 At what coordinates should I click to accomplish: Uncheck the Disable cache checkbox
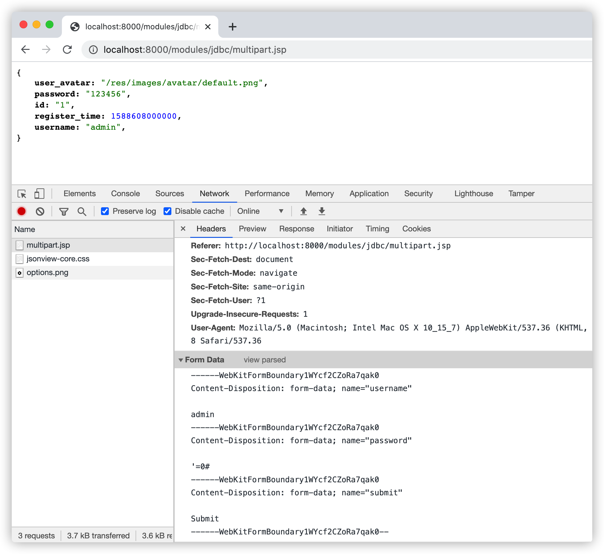pos(167,211)
